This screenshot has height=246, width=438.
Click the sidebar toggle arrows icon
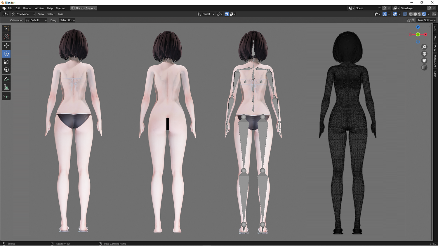pos(434,14)
